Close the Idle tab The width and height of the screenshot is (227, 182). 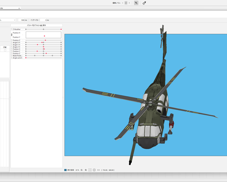tap(19, 8)
